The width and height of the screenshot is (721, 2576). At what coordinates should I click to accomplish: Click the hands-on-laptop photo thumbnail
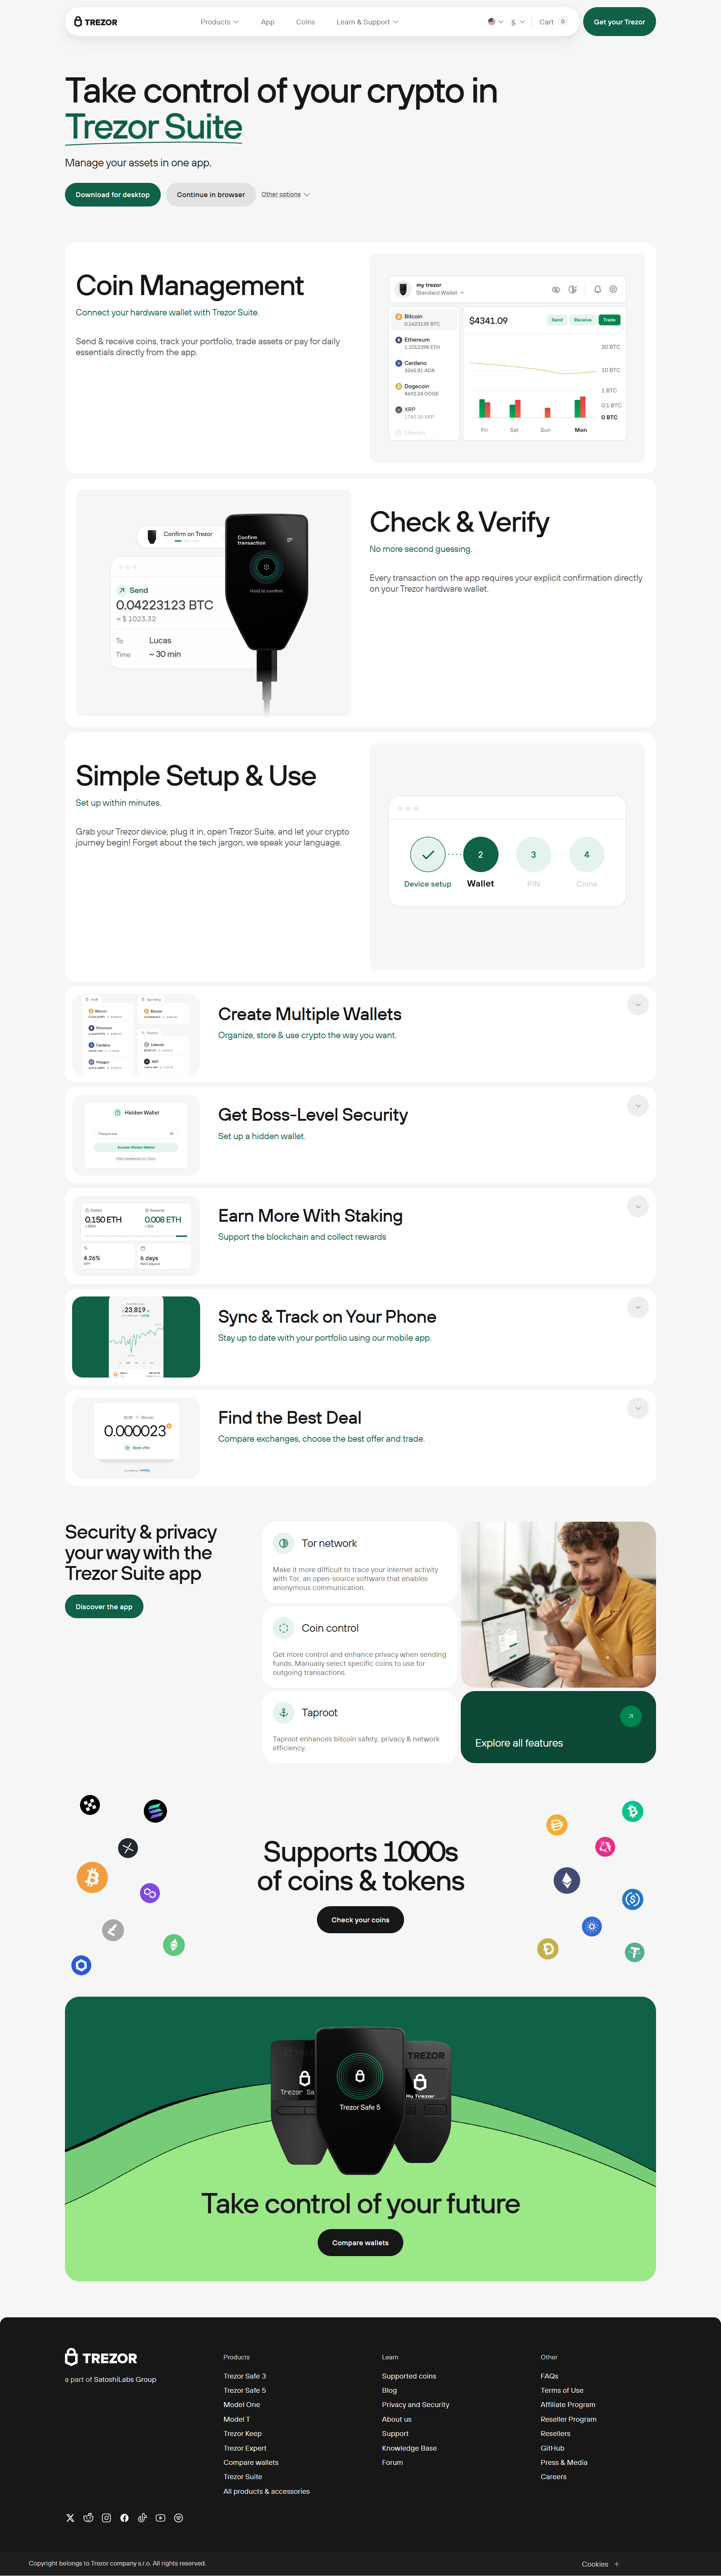558,1604
